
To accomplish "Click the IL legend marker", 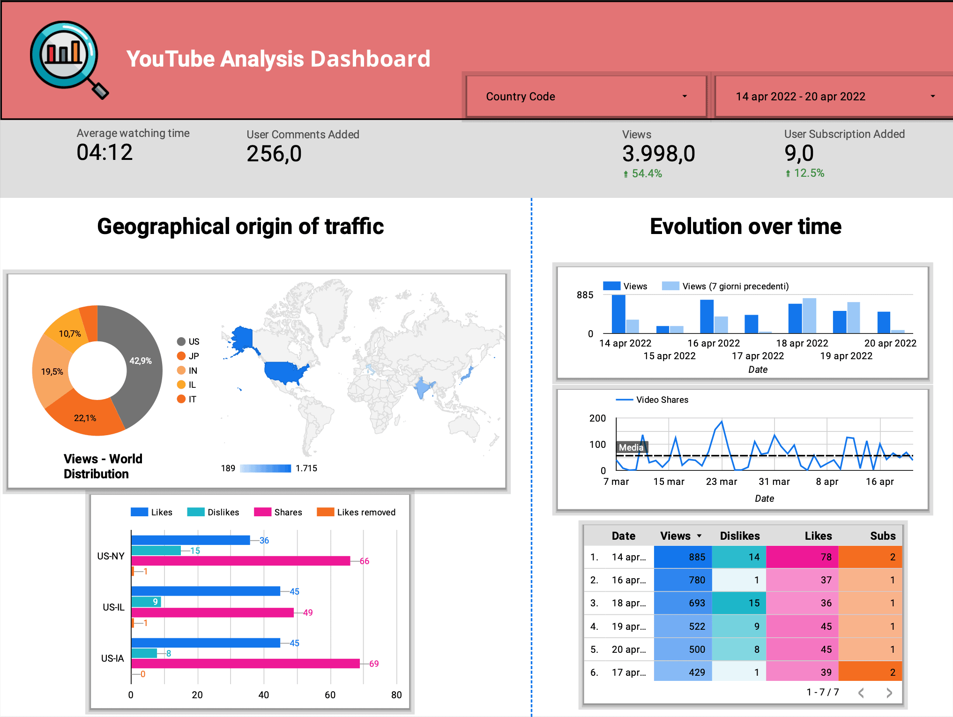I will coord(182,385).
